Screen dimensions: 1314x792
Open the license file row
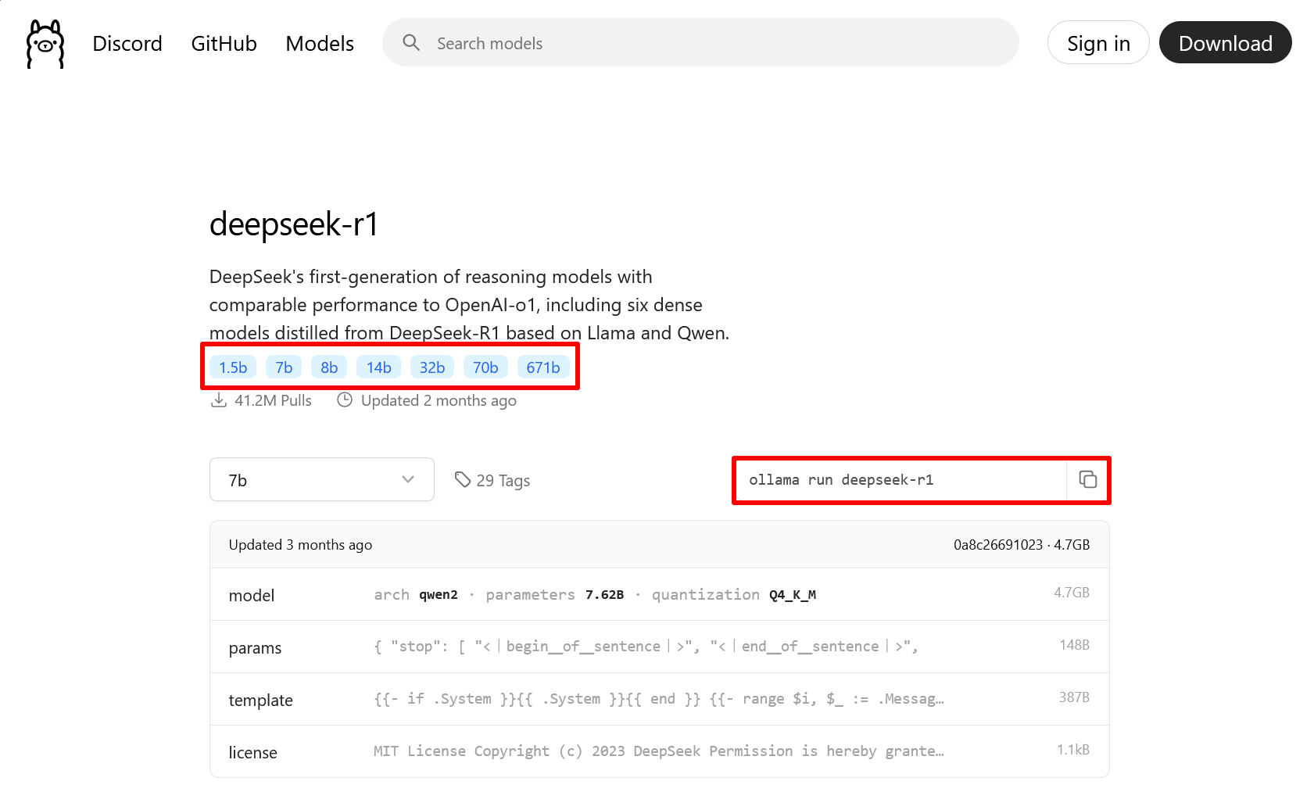(660, 751)
